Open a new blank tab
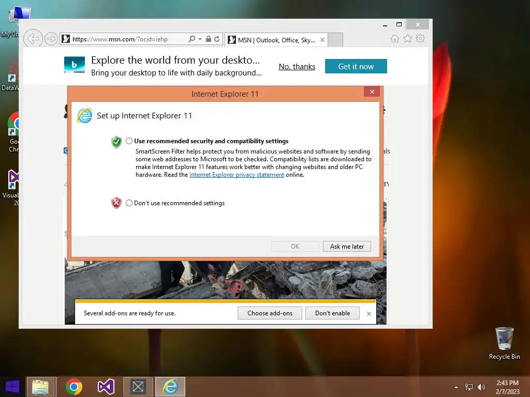530x397 pixels. coord(335,40)
